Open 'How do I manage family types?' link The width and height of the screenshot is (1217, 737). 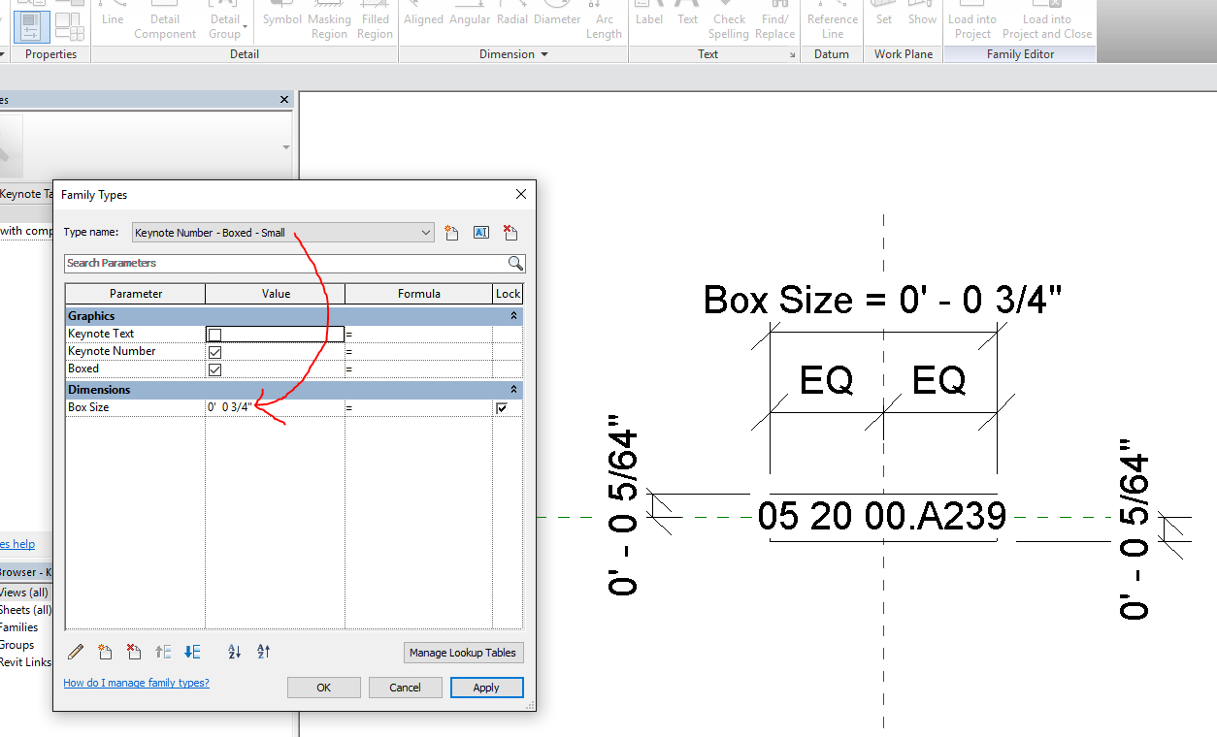(136, 683)
